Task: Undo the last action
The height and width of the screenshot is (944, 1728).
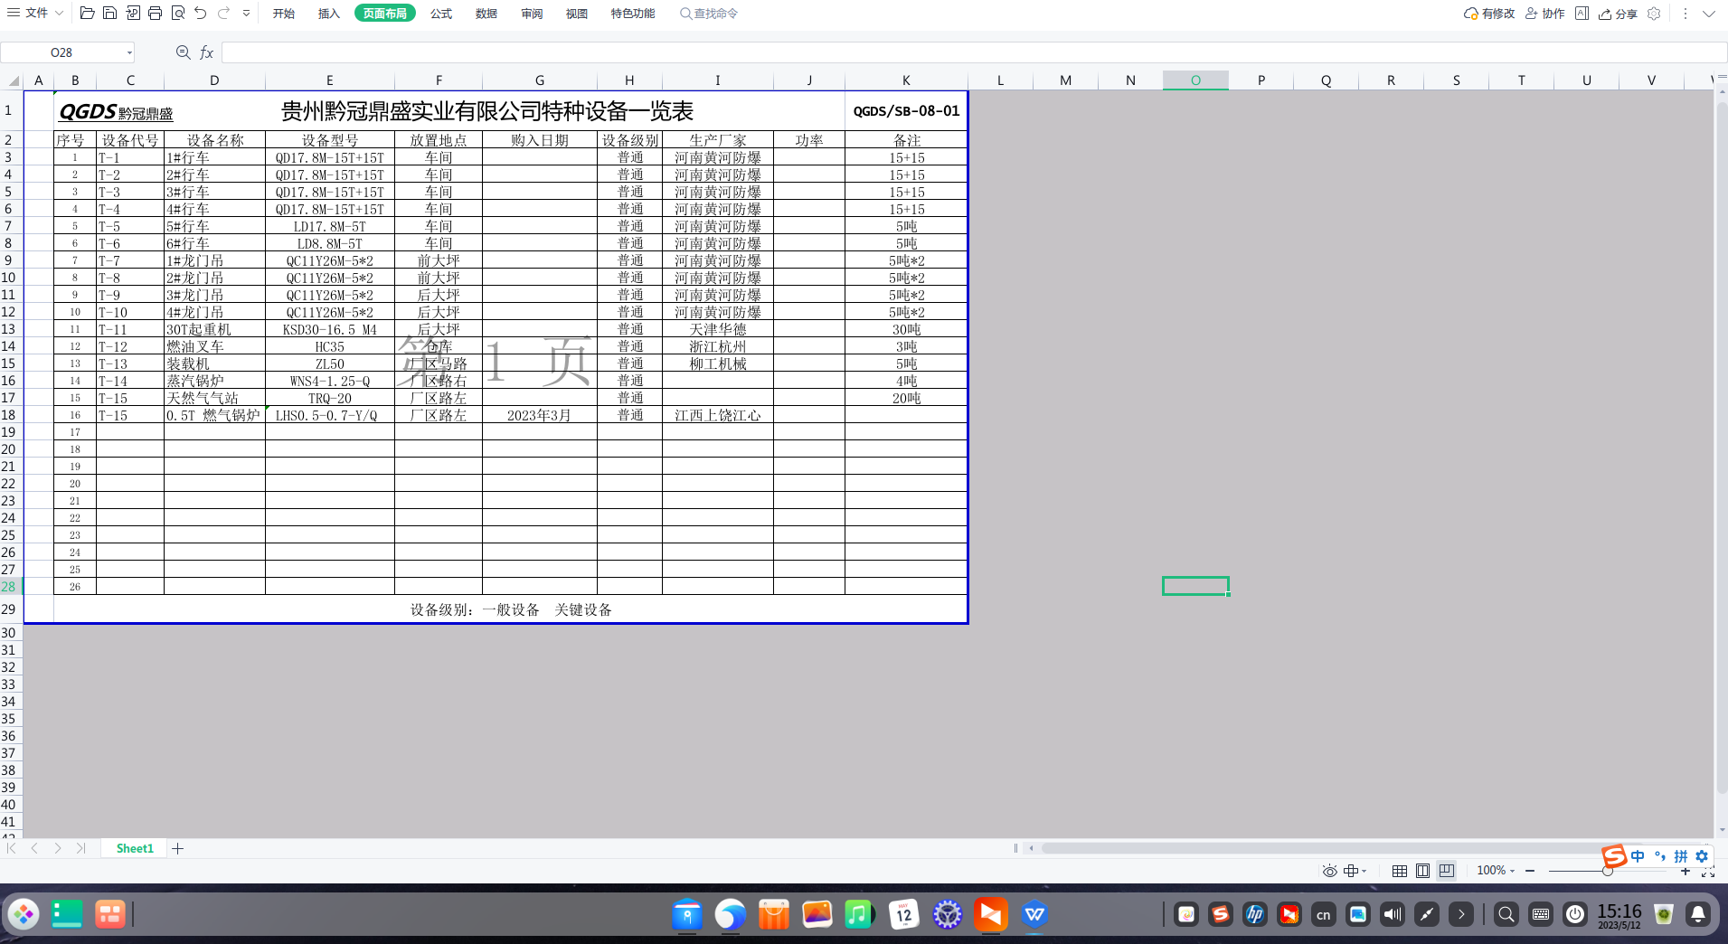Action: click(199, 13)
